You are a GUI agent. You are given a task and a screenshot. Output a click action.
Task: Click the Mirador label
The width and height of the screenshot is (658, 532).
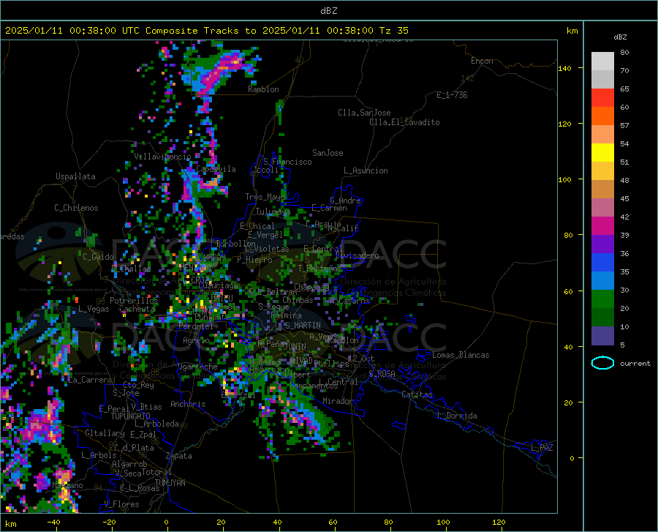pyautogui.click(x=337, y=402)
